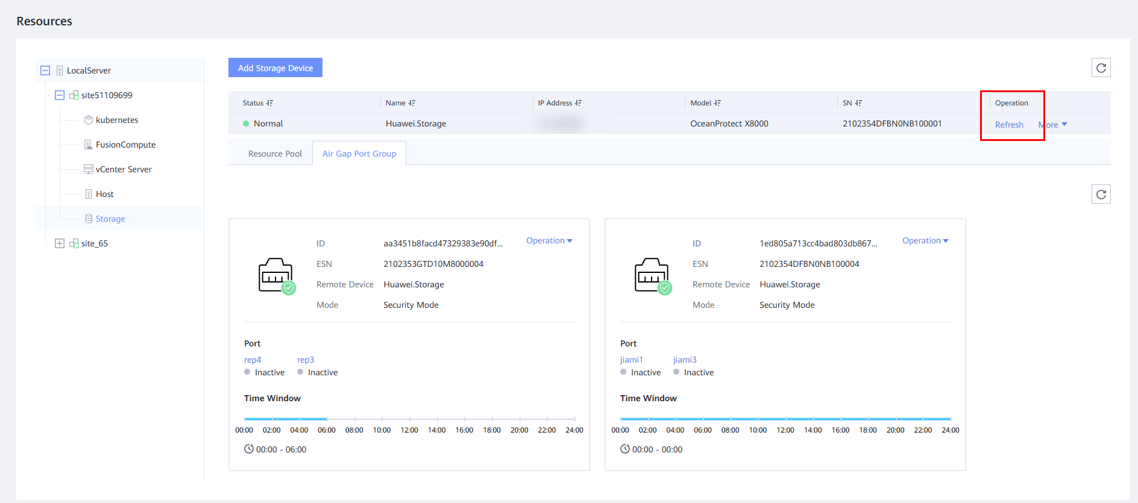Screen dimensions: 1138x503
Task: Sort by the IP Address column icon
Action: pos(578,103)
